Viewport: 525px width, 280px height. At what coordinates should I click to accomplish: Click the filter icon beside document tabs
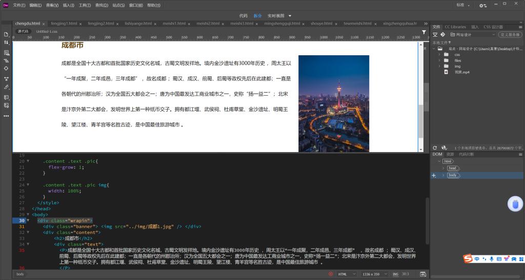coord(423,32)
